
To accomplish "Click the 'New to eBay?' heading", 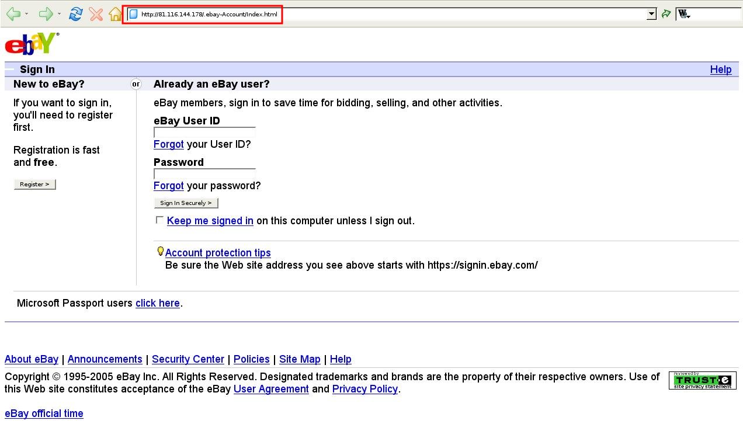I will coord(49,84).
